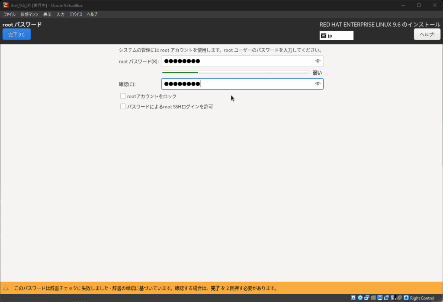Click the password strength bar

point(235,72)
